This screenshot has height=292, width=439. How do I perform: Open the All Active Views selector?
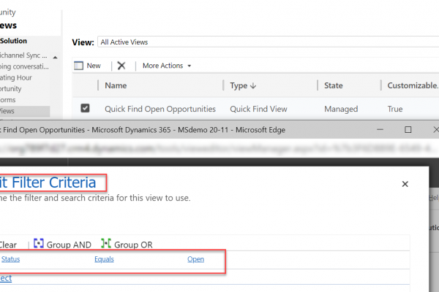coord(268,42)
